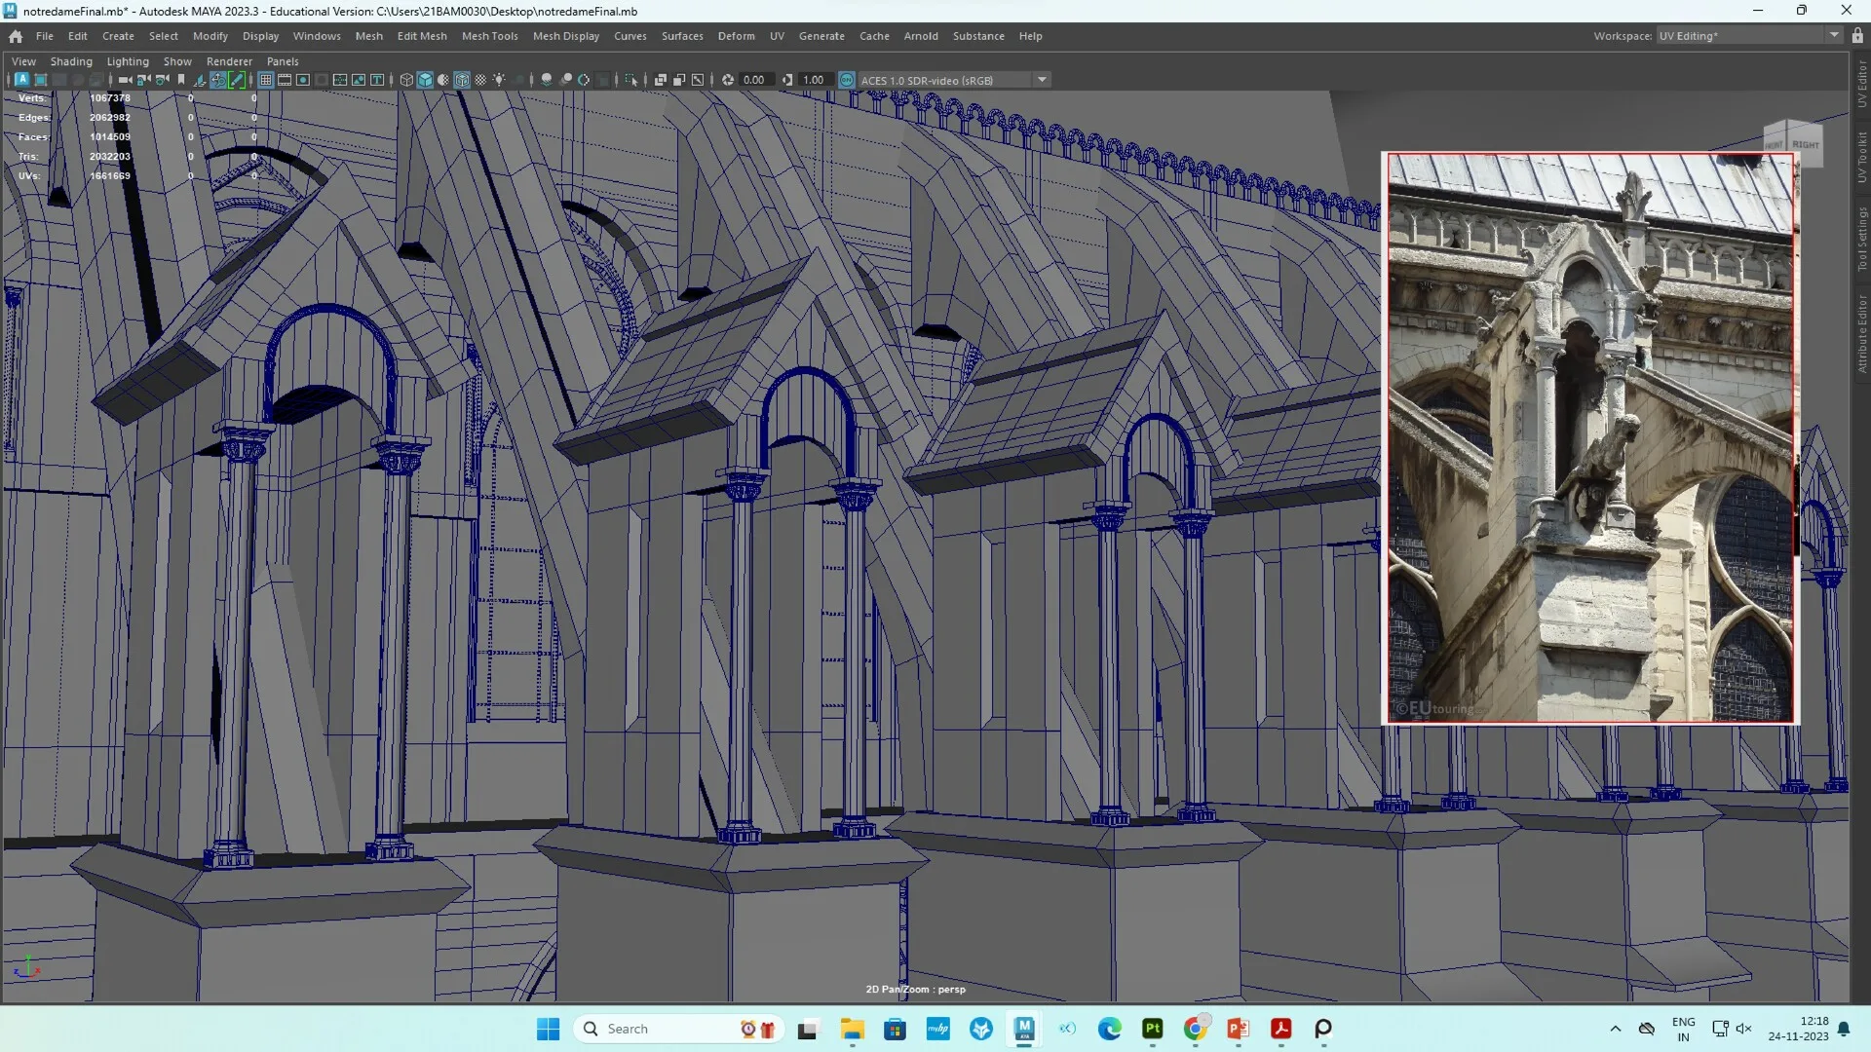Open the Arnold menu

click(921, 36)
